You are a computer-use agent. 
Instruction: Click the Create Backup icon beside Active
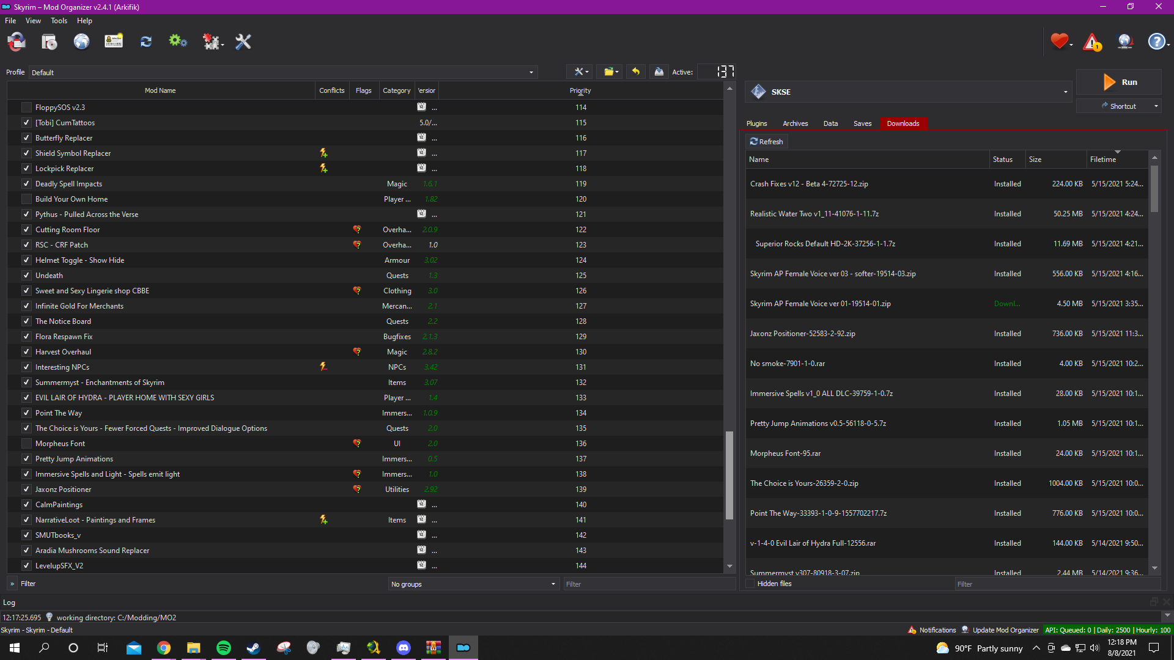pyautogui.click(x=659, y=72)
